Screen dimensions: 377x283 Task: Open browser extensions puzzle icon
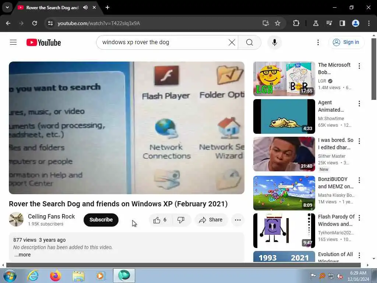[x=296, y=23]
